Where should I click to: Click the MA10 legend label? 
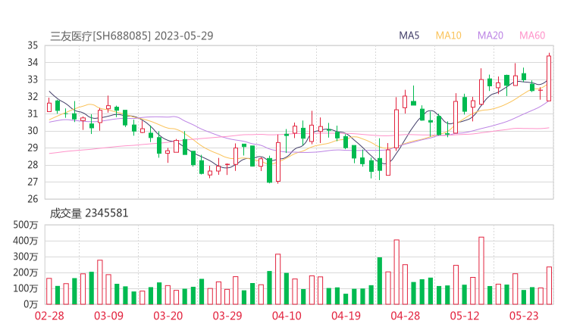tap(448, 36)
